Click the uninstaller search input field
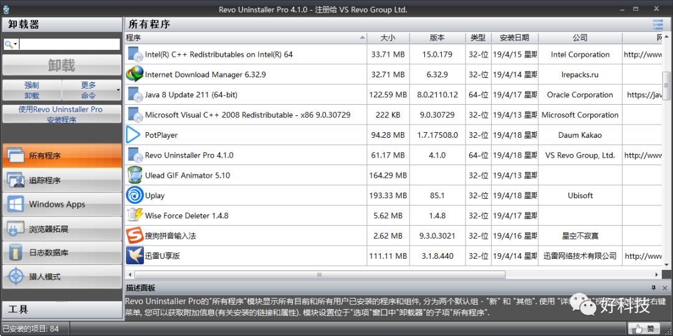Screen dimensions: 673x336 (x=69, y=44)
